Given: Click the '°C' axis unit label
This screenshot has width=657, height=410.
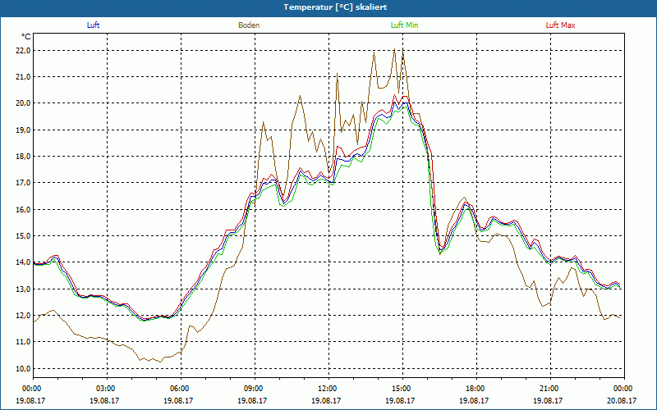Looking at the screenshot, I should point(26,37).
